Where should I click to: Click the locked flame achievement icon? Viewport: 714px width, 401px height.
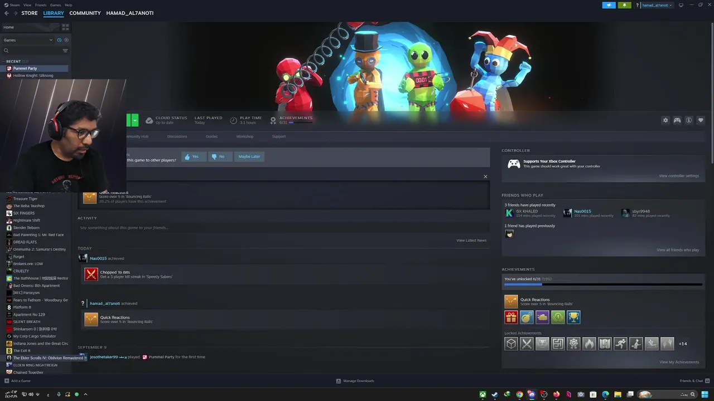click(x=589, y=344)
